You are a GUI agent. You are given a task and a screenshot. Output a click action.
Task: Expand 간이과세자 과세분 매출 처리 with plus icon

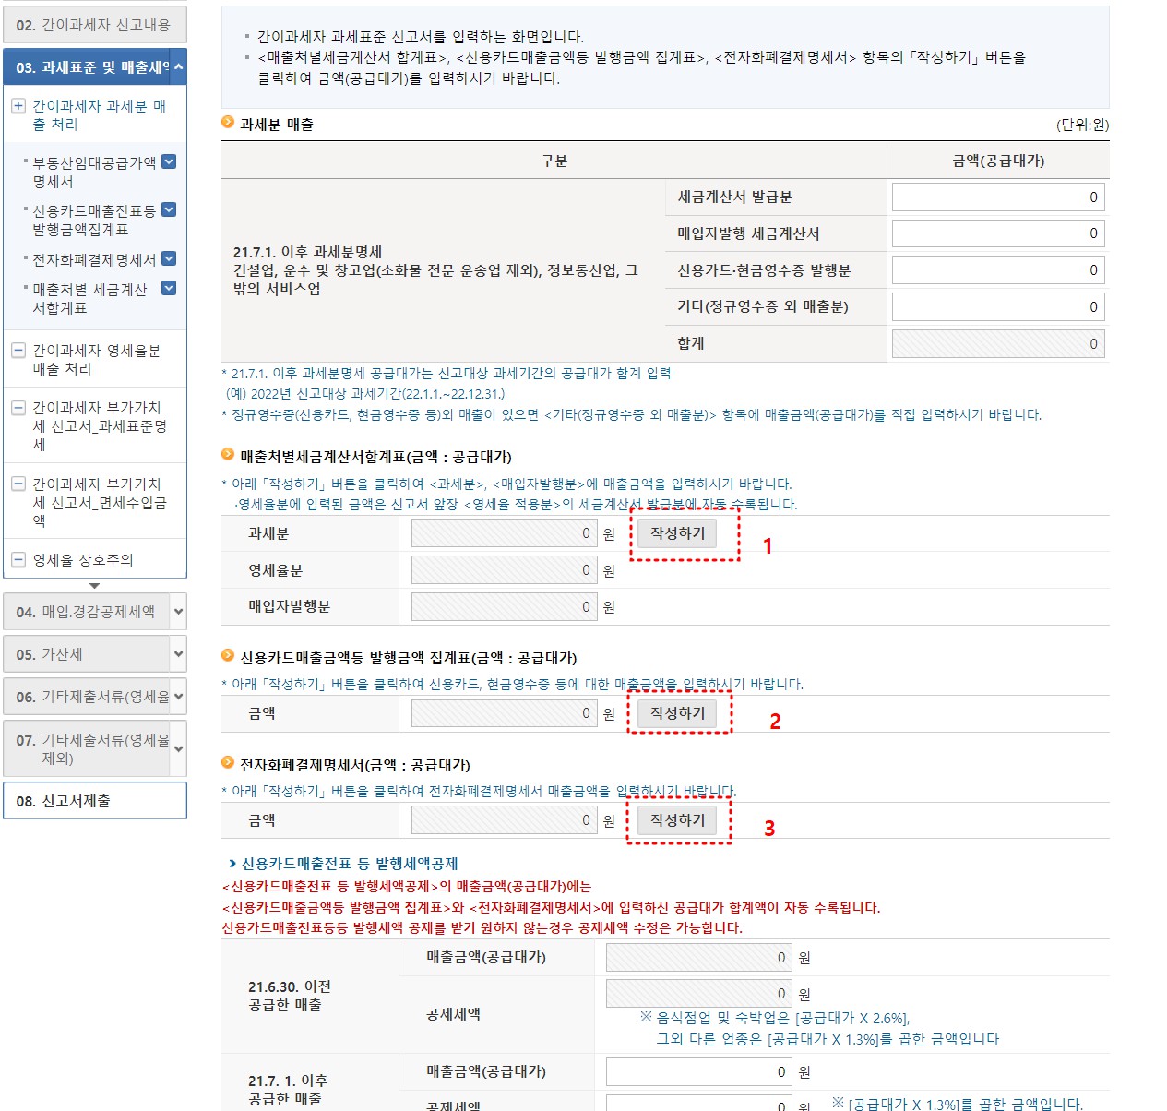click(20, 106)
